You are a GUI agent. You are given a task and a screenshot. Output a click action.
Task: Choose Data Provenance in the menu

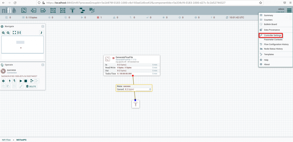click(272, 30)
